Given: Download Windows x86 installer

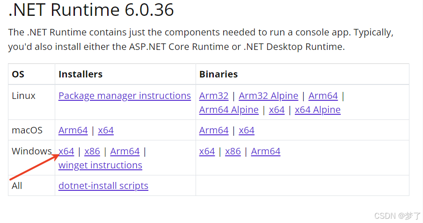Looking at the screenshot, I should 92,152.
